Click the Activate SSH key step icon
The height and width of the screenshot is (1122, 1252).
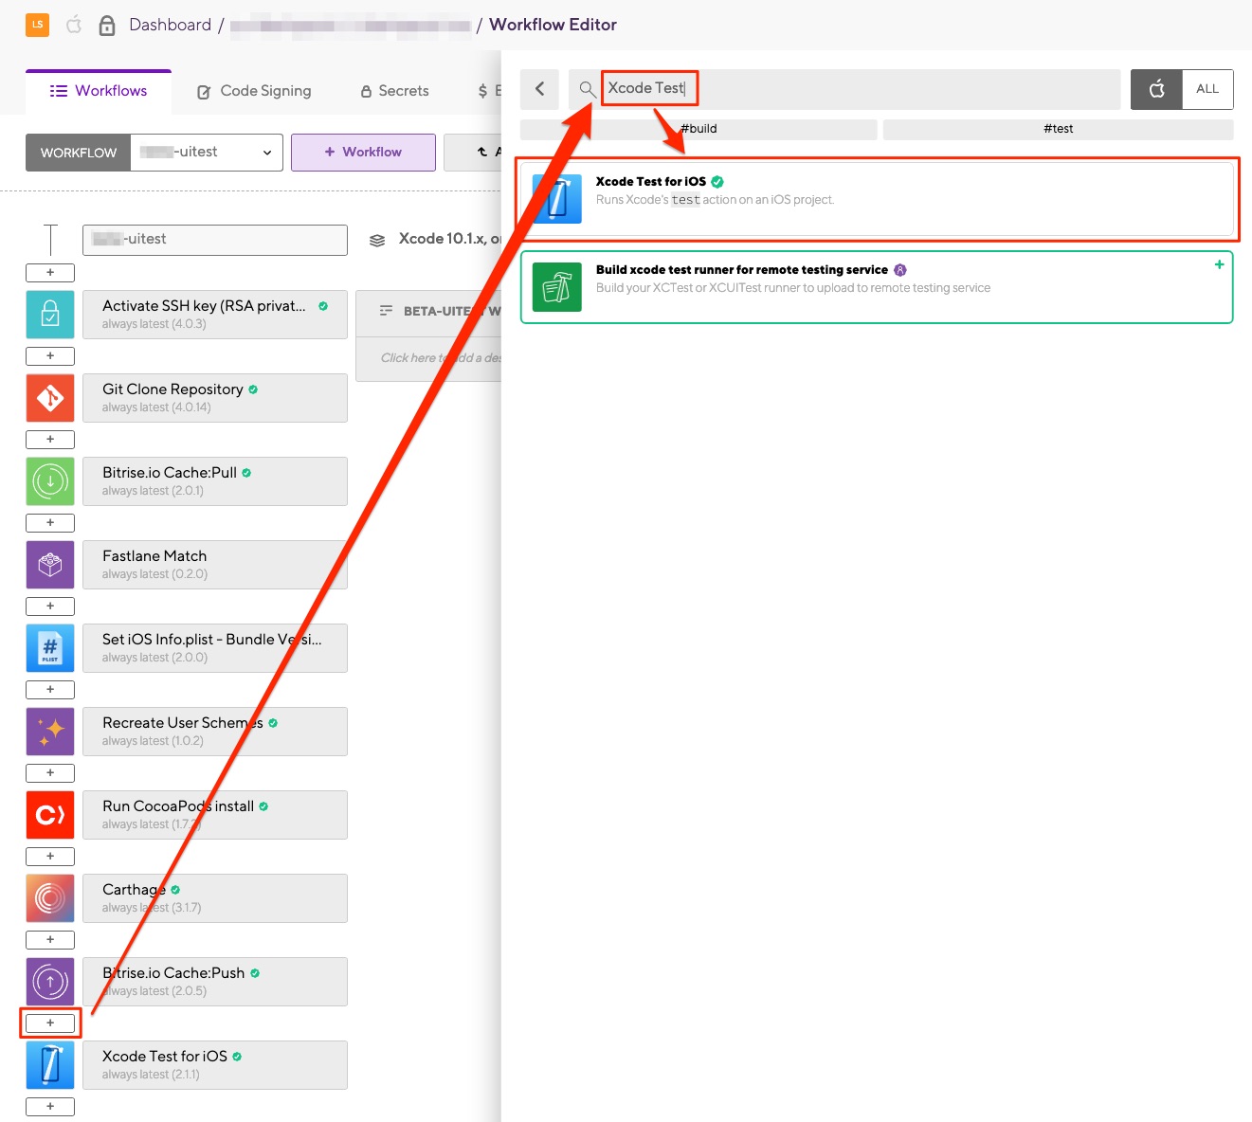(x=50, y=315)
